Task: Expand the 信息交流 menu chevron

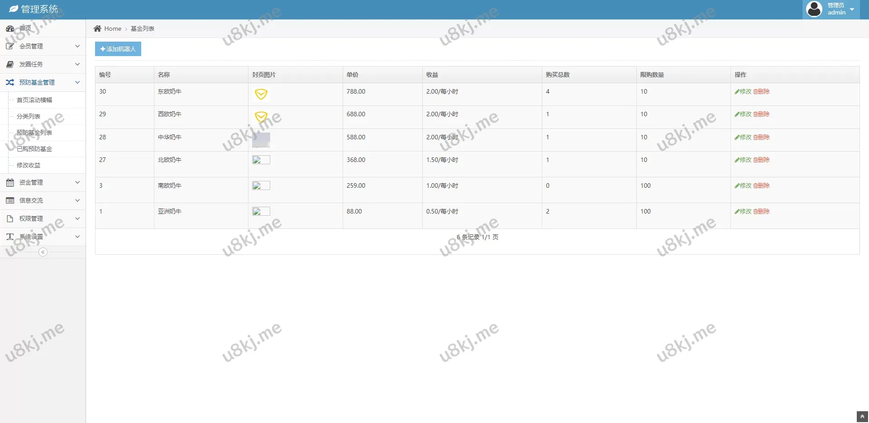Action: pos(77,200)
